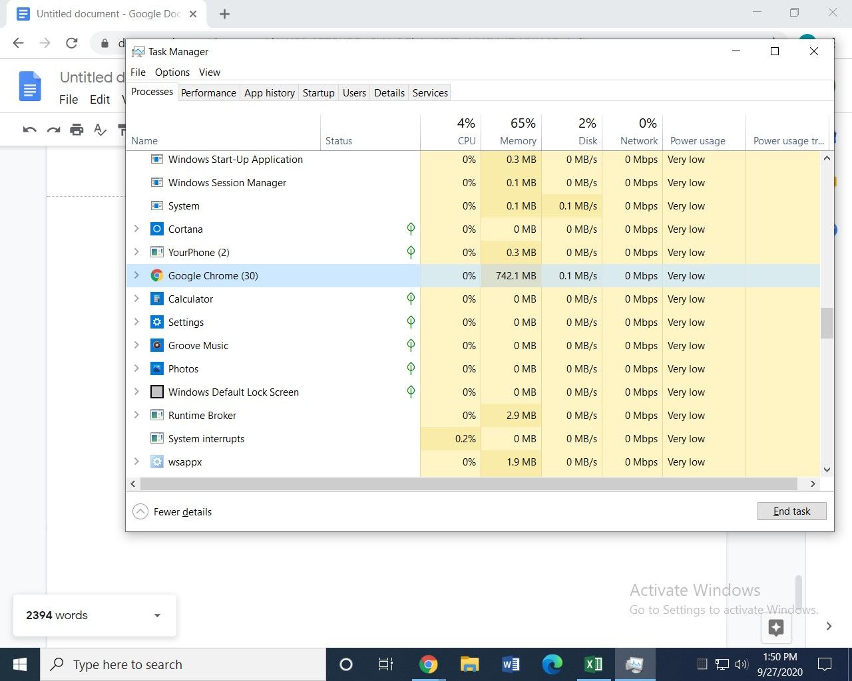Viewport: 852px width, 681px height.
Task: Click the Google Docs home logo icon
Action: pyautogui.click(x=30, y=87)
